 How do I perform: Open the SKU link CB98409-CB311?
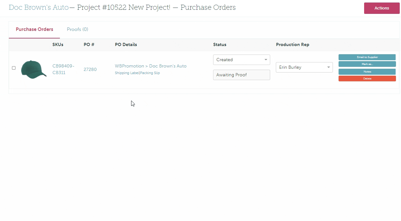[x=63, y=69]
